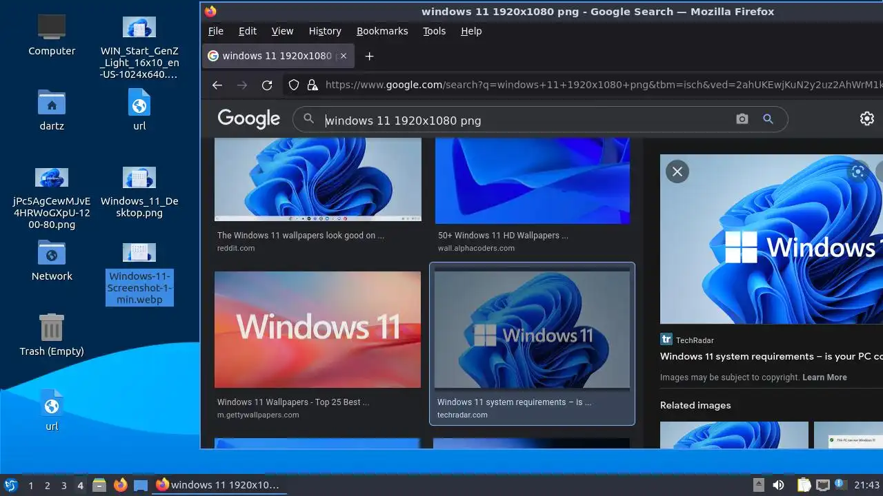
Task: Open the History menu
Action: [325, 31]
